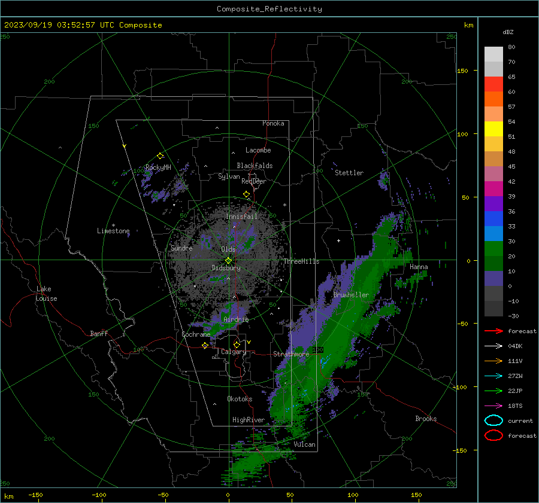Click the cyan 27ZW arrow in legend
The width and height of the screenshot is (539, 503).
(493, 376)
